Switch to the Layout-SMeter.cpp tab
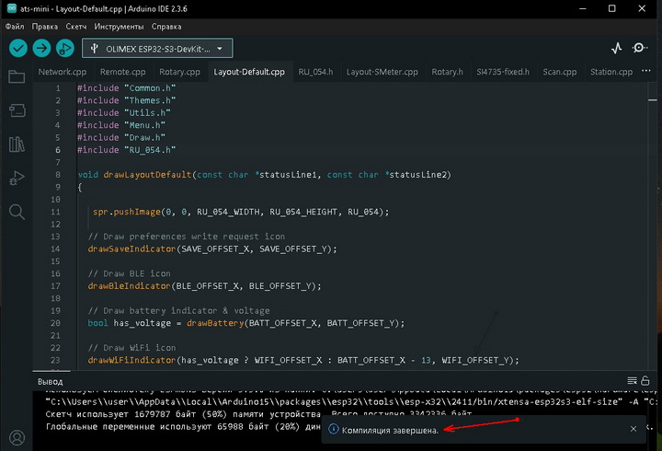 click(382, 72)
